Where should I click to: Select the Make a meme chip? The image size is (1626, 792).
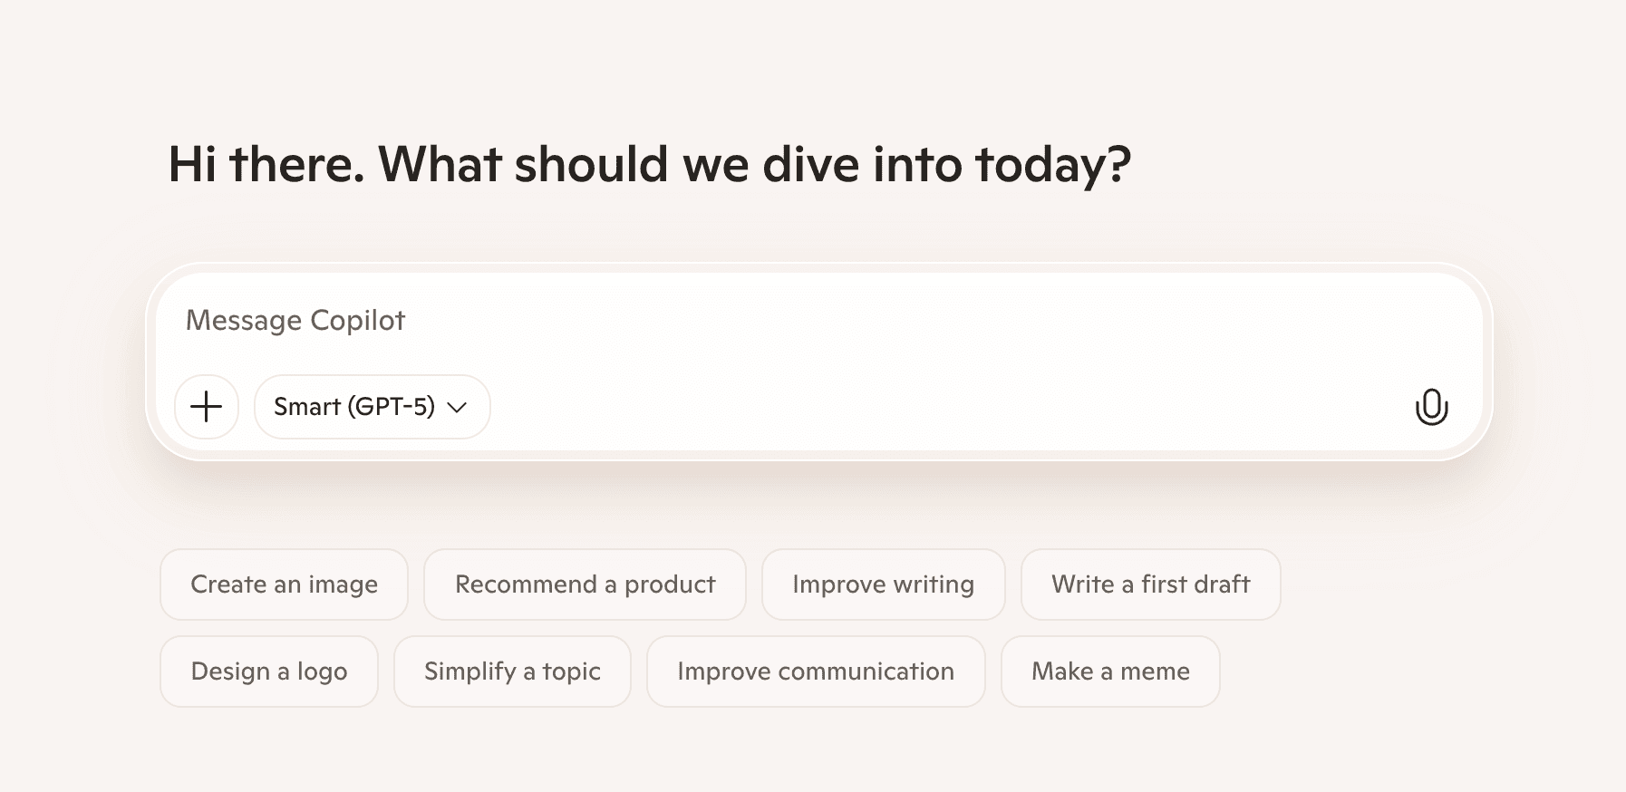tap(1110, 671)
